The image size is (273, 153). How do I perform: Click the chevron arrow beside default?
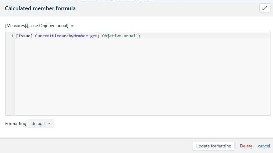[49, 123]
